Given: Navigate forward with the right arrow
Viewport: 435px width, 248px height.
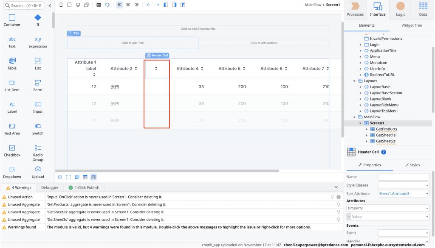Looking at the screenshot, I should click(x=157, y=5).
